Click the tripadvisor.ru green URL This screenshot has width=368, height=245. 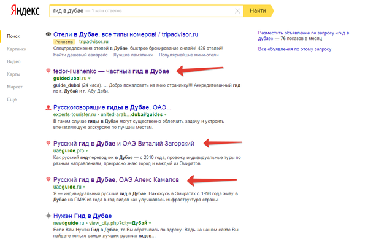pyautogui.click(x=94, y=42)
